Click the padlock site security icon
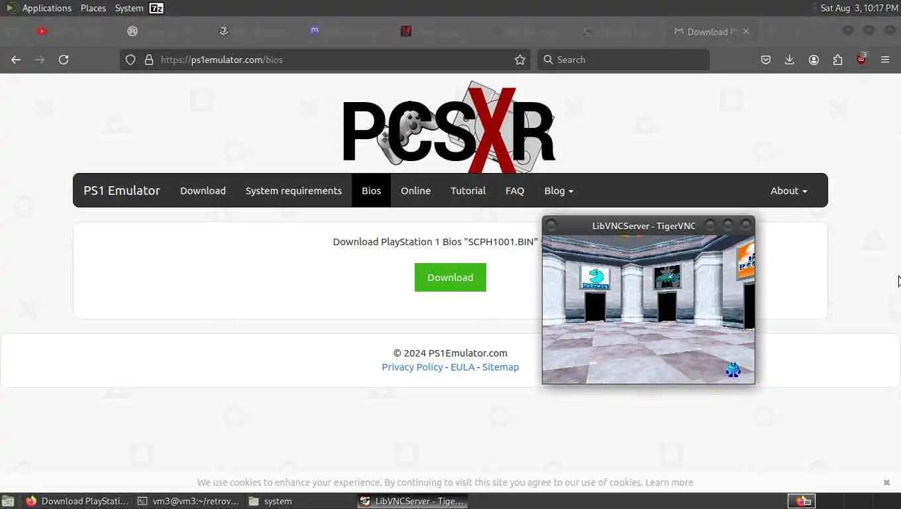The image size is (901, 509). click(x=149, y=60)
